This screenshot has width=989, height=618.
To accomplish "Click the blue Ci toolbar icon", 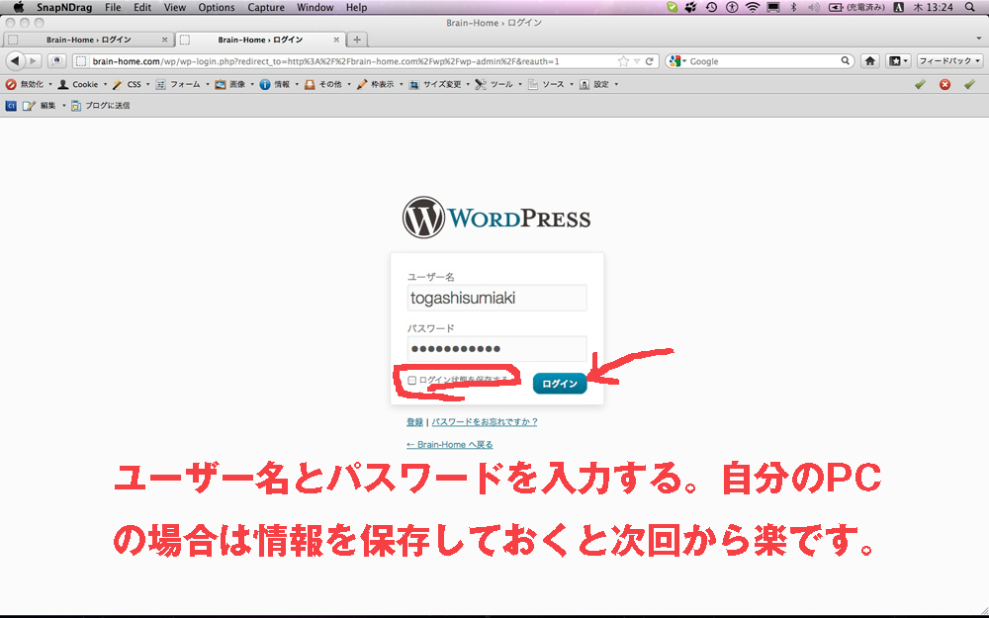I will (x=11, y=106).
